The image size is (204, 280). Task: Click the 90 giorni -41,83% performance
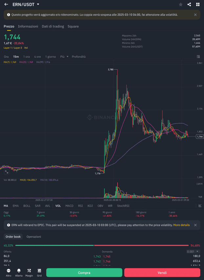[x=107, y=214]
